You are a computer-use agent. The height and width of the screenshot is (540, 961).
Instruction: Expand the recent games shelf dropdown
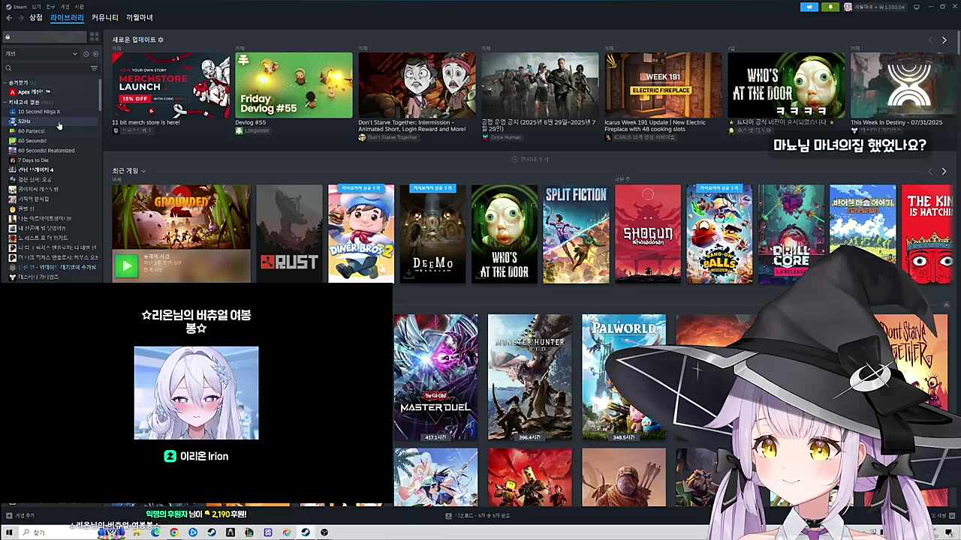pos(143,171)
